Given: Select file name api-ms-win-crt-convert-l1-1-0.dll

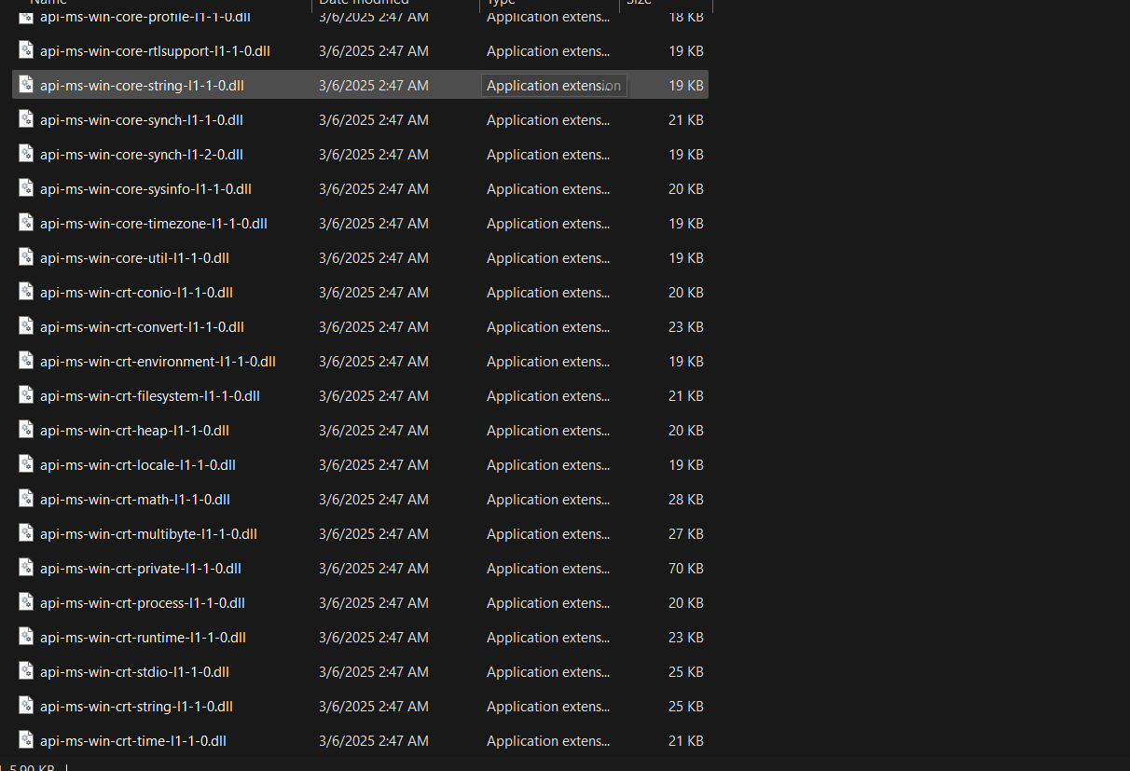Looking at the screenshot, I should 142,327.
